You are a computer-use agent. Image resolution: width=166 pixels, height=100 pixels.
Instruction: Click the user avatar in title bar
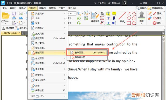pos(125,3)
